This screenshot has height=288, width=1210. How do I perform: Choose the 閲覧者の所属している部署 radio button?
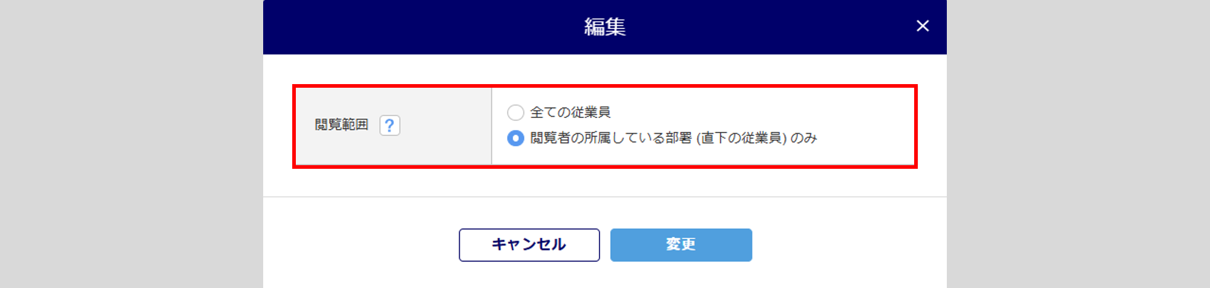515,139
